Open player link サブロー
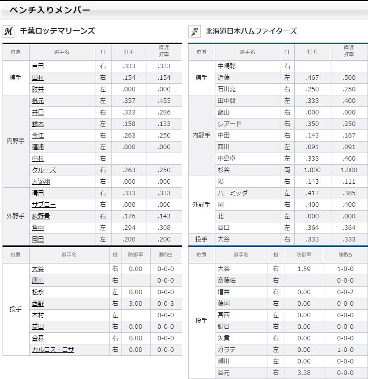This screenshot has width=368, height=379. tap(44, 205)
